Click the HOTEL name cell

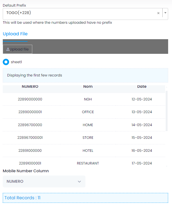[x=88, y=151]
